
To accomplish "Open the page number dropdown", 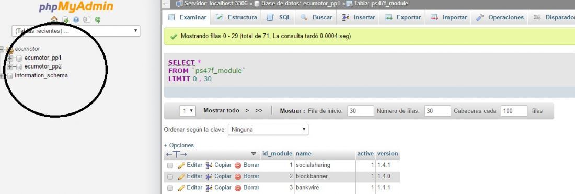I will [x=187, y=111].
